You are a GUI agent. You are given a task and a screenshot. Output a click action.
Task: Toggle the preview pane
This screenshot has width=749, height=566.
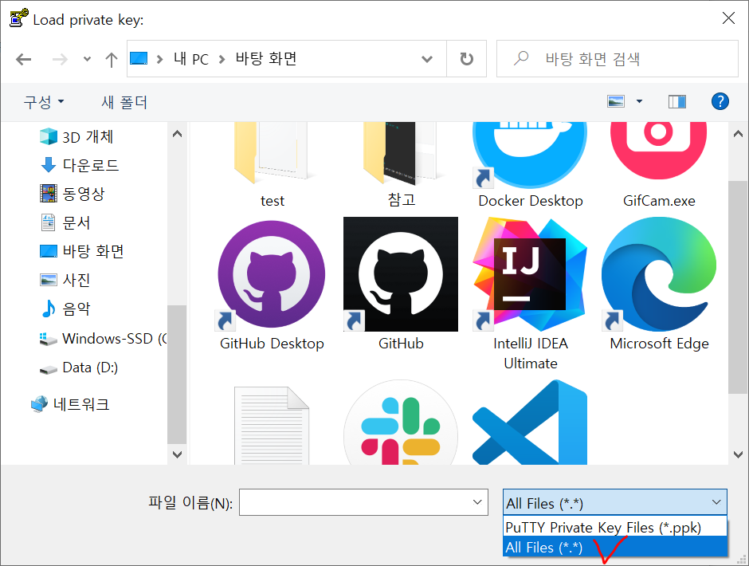click(676, 101)
